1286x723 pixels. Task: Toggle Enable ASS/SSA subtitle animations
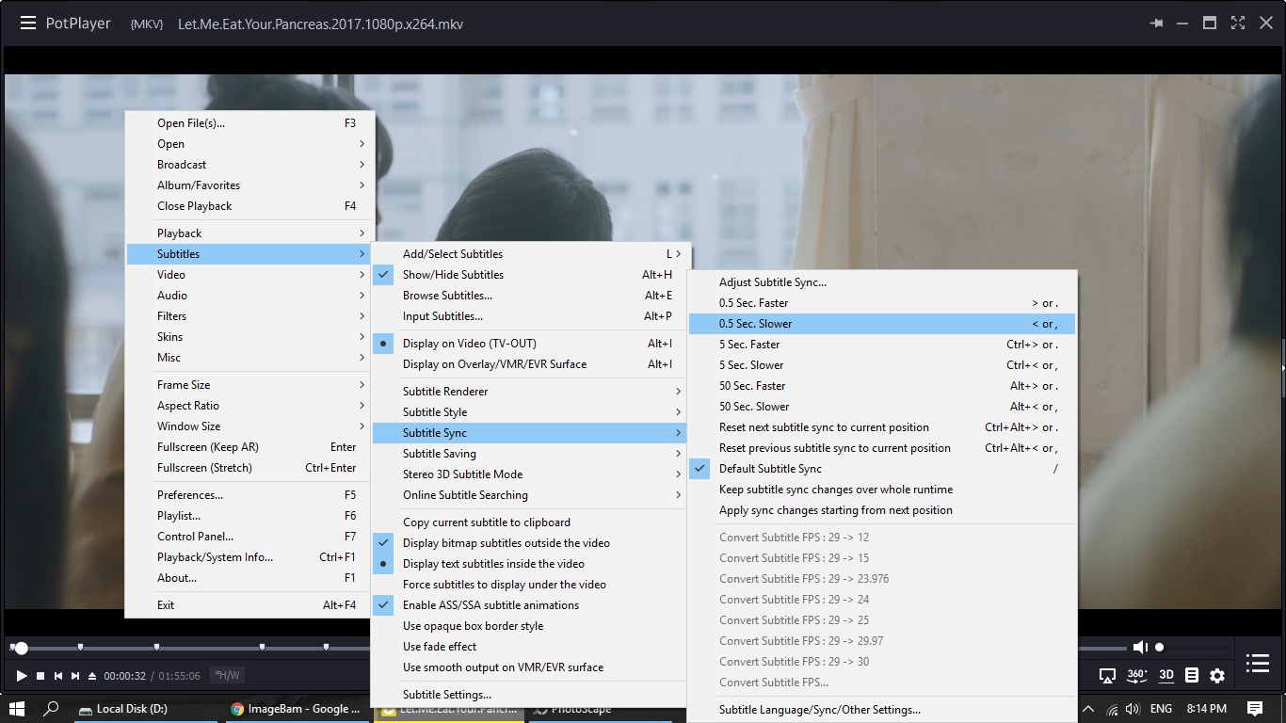pyautogui.click(x=490, y=605)
